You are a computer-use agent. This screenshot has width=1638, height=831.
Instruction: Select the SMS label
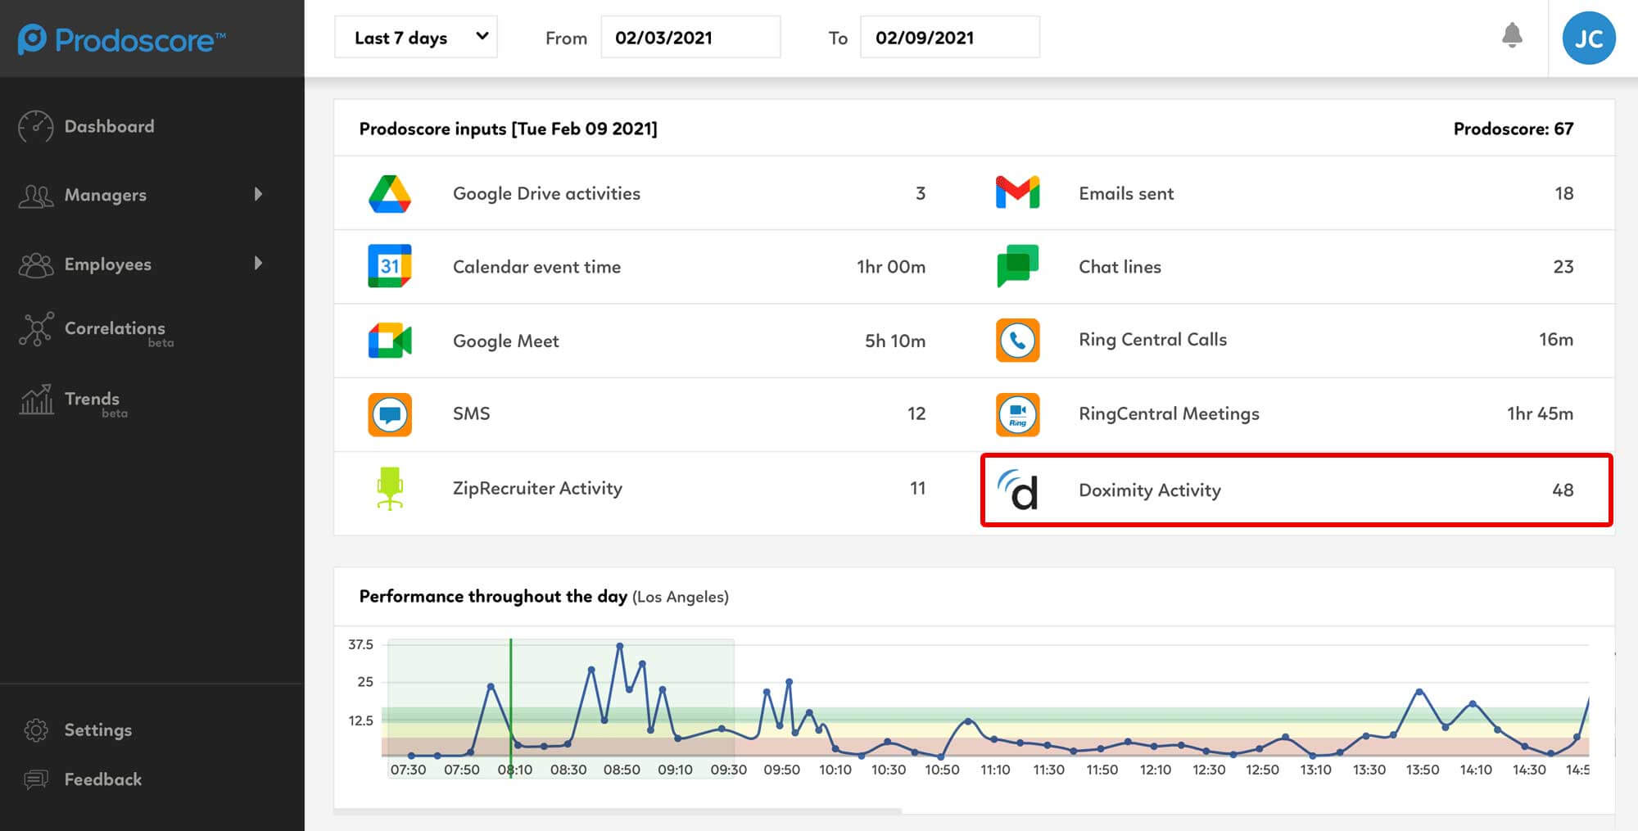coord(472,413)
